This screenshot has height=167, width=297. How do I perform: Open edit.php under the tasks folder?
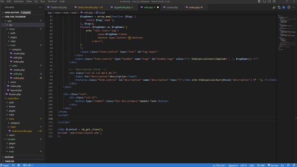tap(18, 74)
